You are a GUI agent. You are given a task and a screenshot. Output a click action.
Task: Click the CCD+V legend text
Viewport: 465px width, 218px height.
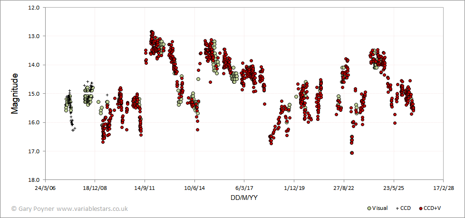click(432, 208)
